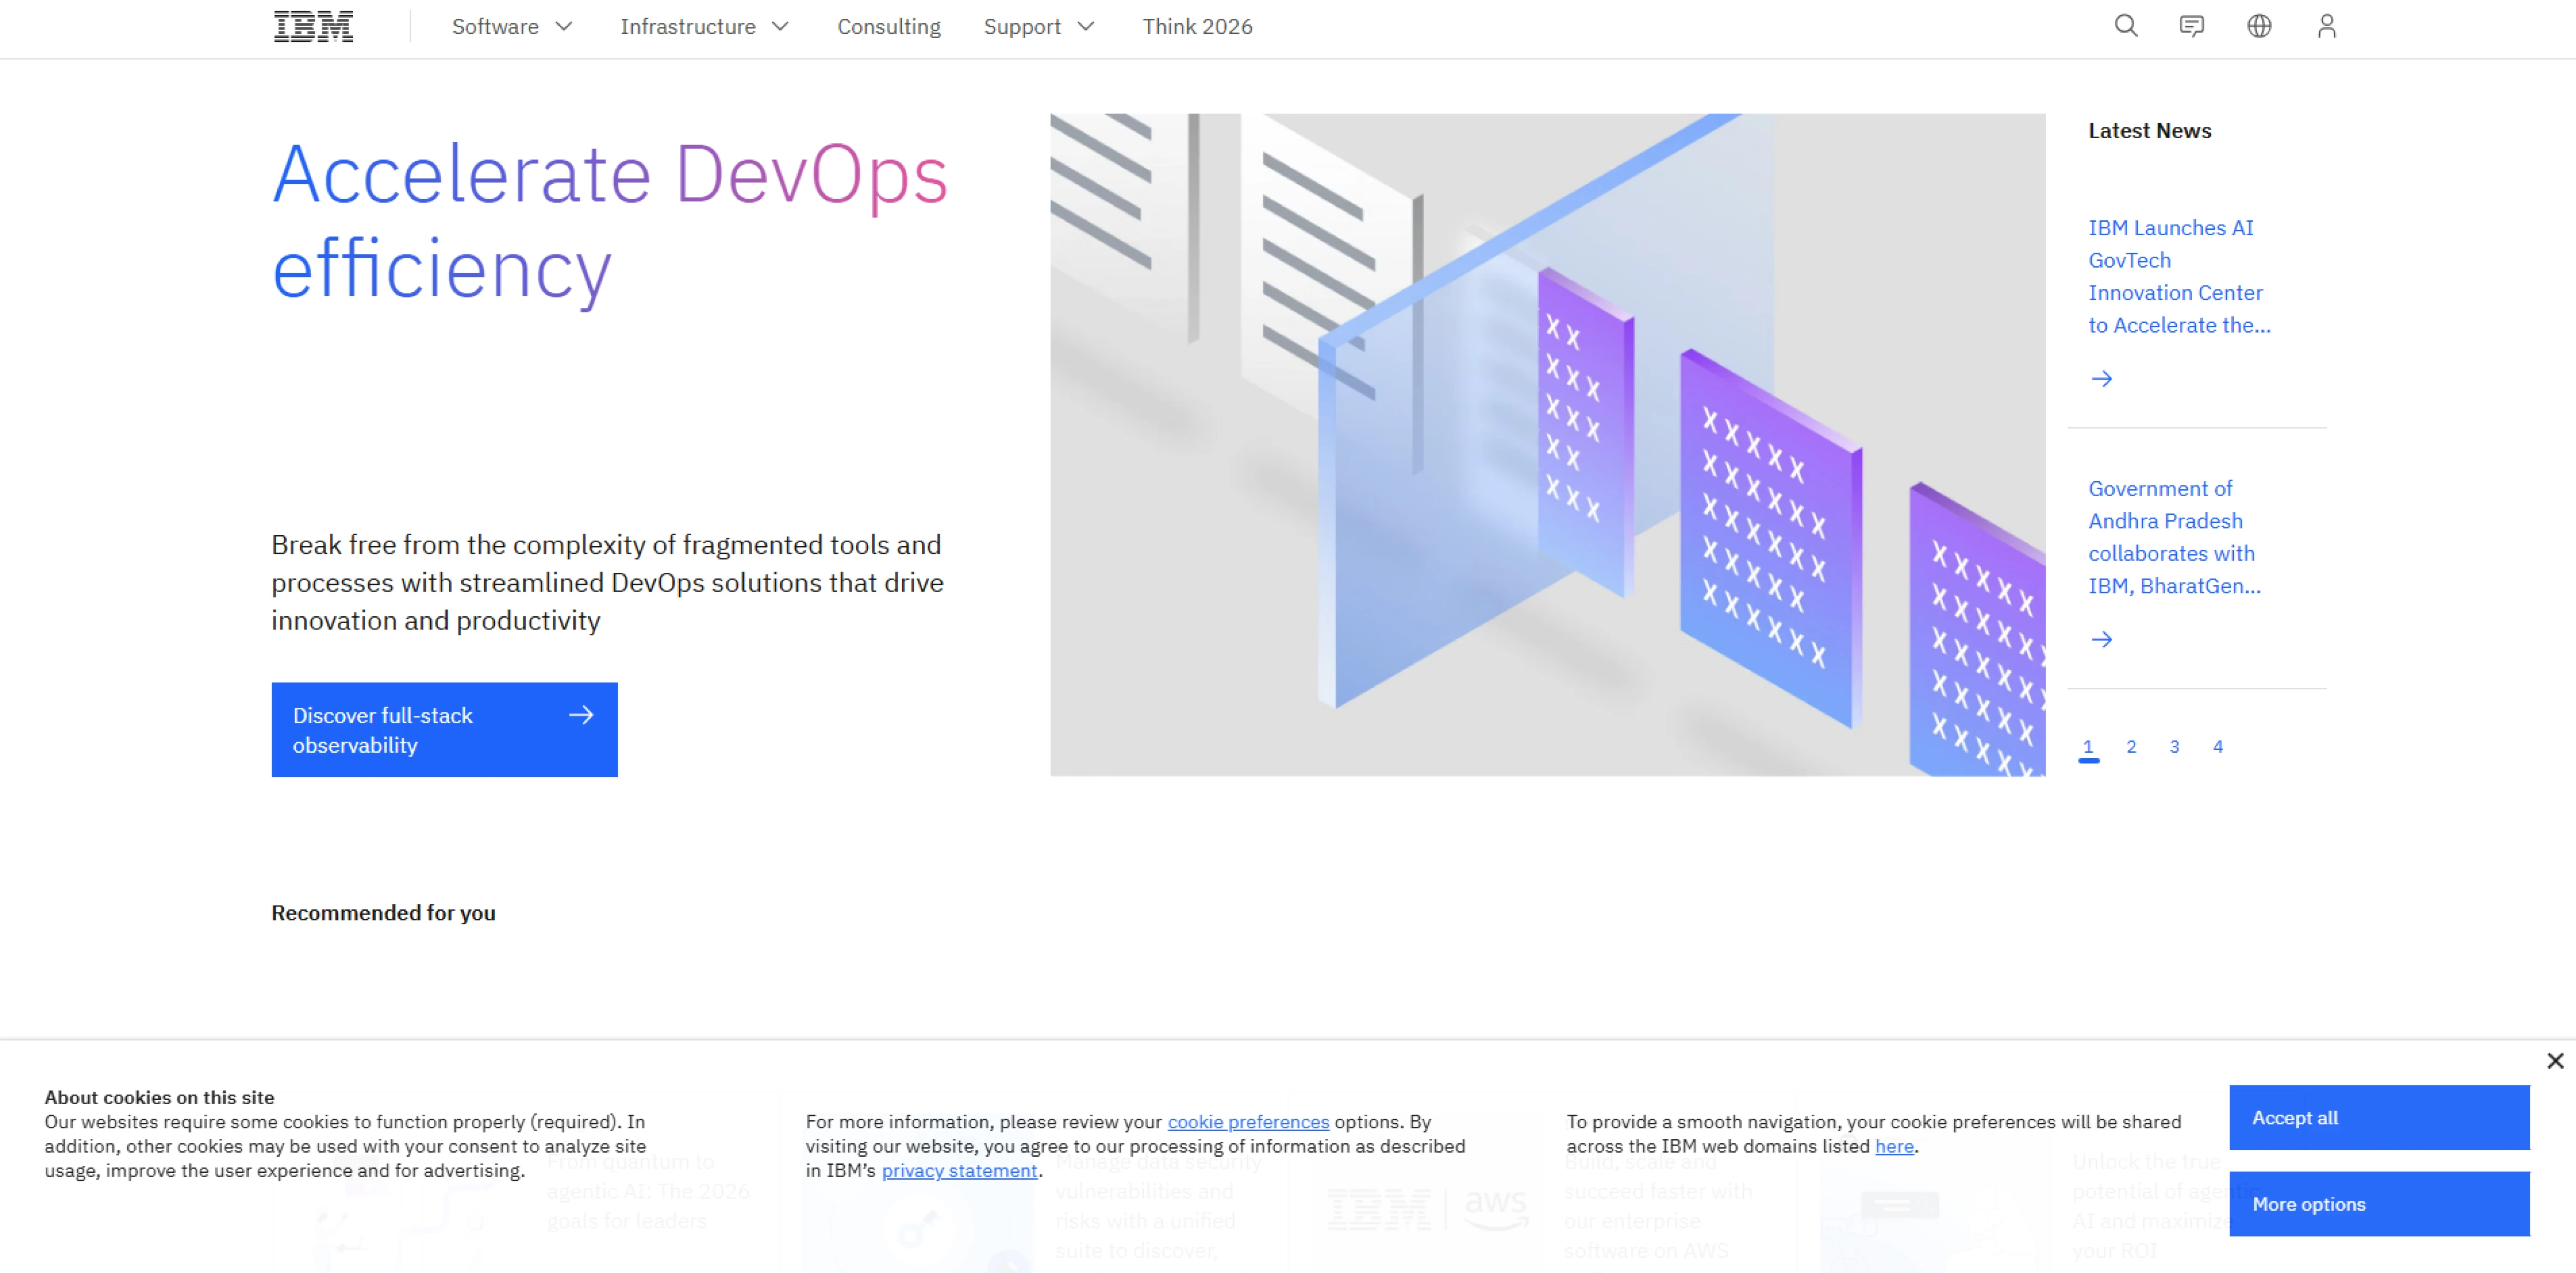
Task: Expand the Software menu dropdown
Action: [x=511, y=27]
